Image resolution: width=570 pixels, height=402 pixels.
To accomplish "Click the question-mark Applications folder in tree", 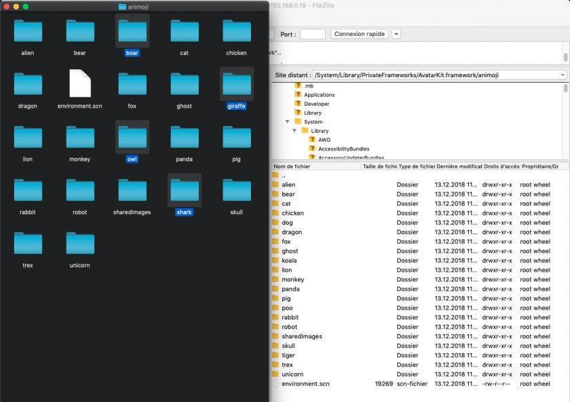I will coord(298,95).
